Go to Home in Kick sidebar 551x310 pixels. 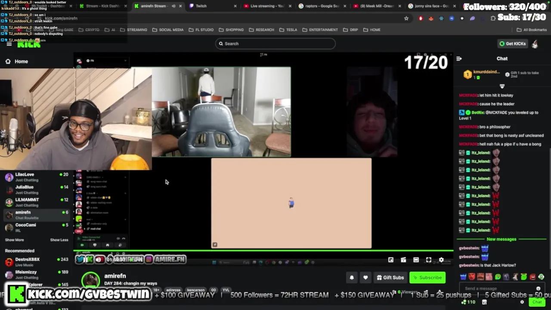point(17,61)
